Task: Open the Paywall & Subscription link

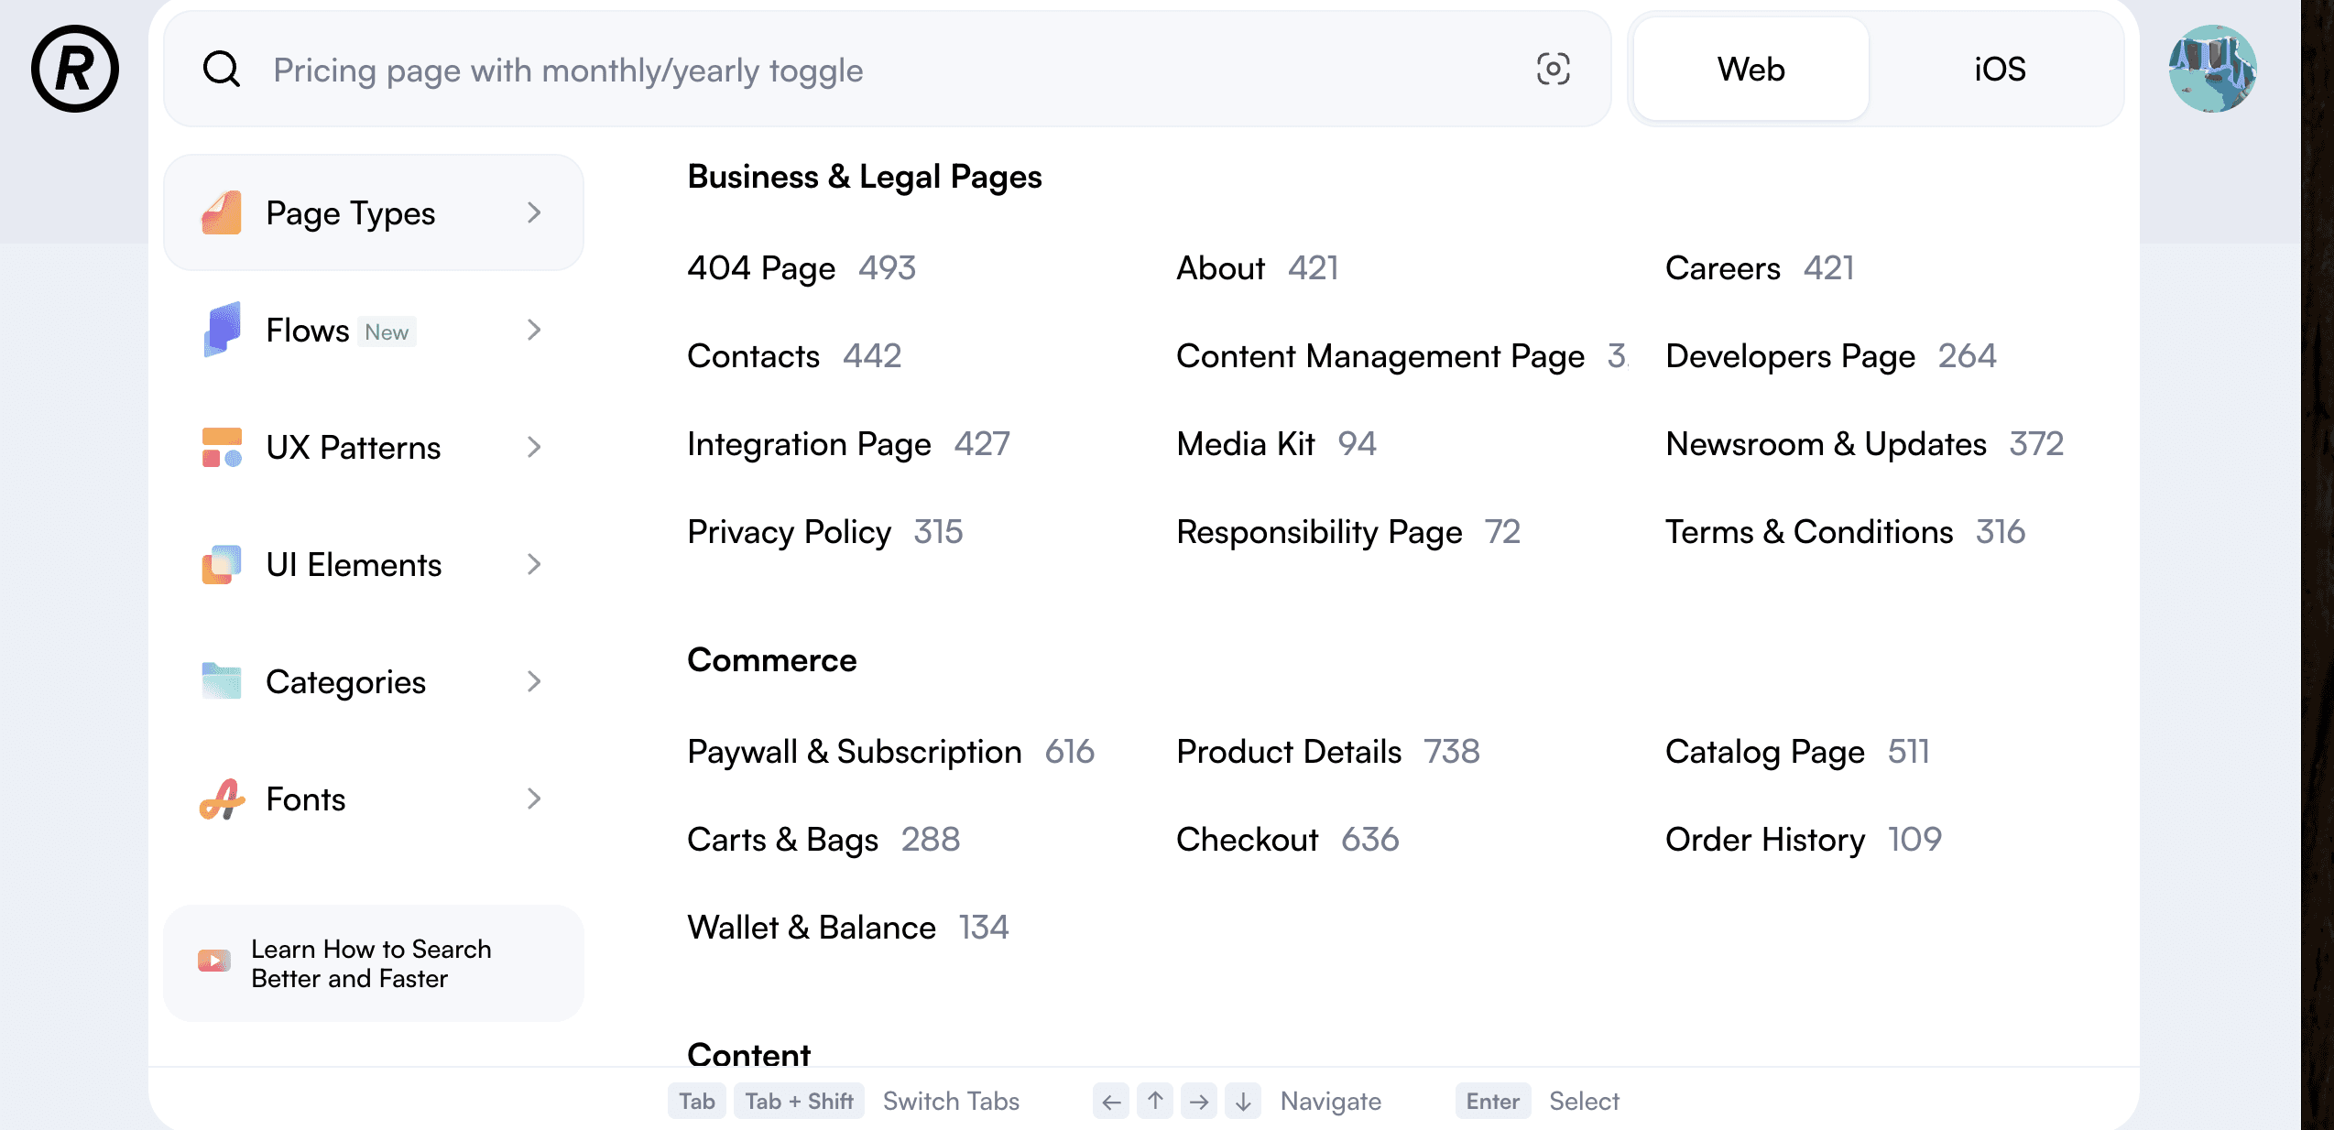Action: (x=854, y=751)
